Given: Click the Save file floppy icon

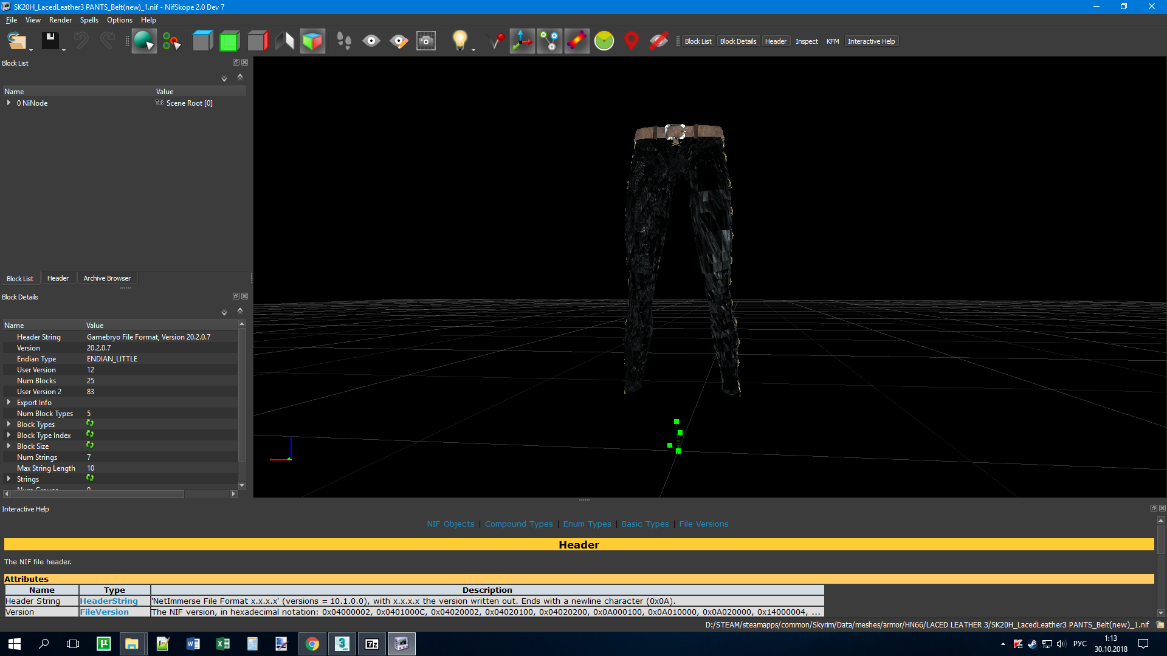Looking at the screenshot, I should point(50,41).
